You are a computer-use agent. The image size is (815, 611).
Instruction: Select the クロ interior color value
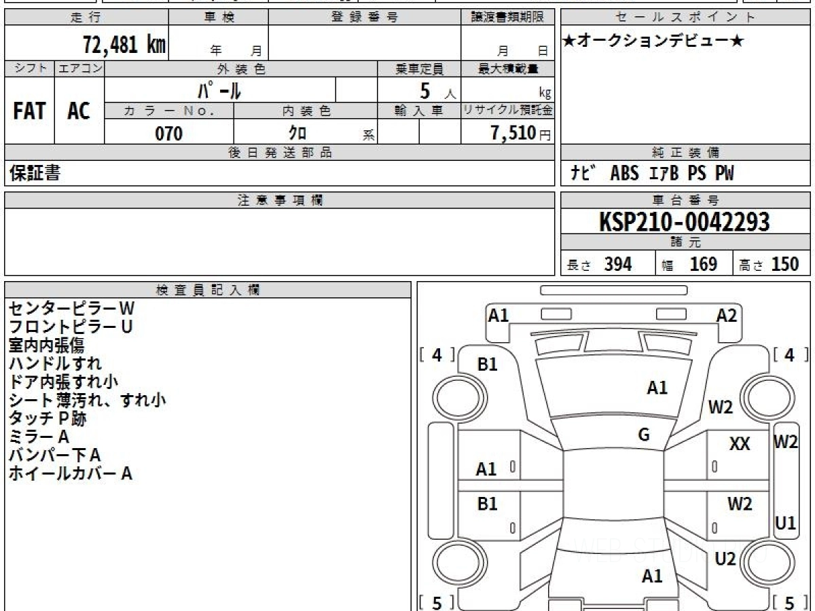[x=297, y=133]
